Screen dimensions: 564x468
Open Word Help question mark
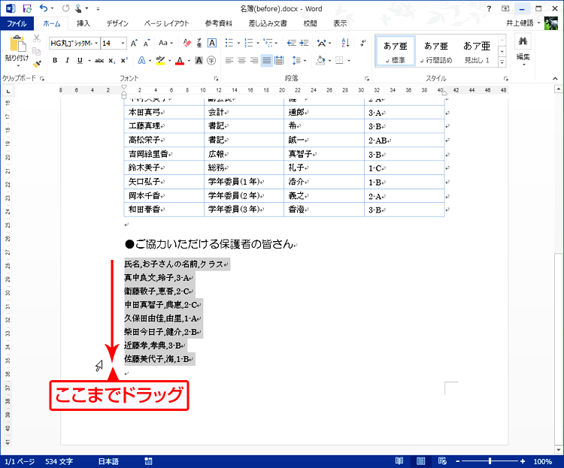coord(489,8)
